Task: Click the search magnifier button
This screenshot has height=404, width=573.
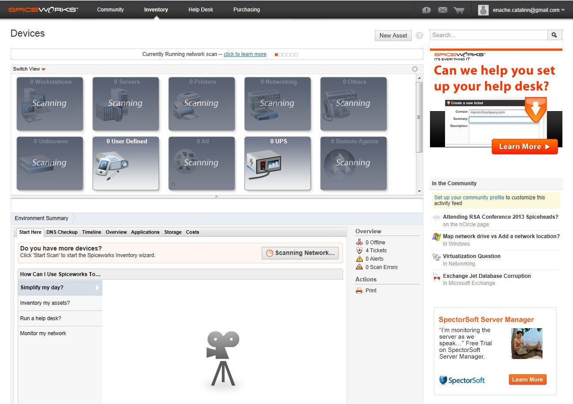Action: pyautogui.click(x=554, y=35)
